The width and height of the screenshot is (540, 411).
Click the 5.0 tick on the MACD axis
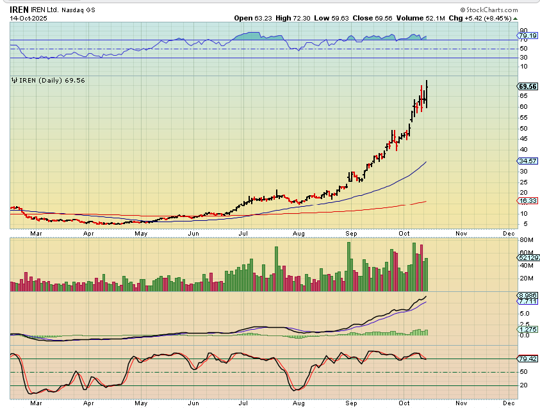click(x=525, y=314)
